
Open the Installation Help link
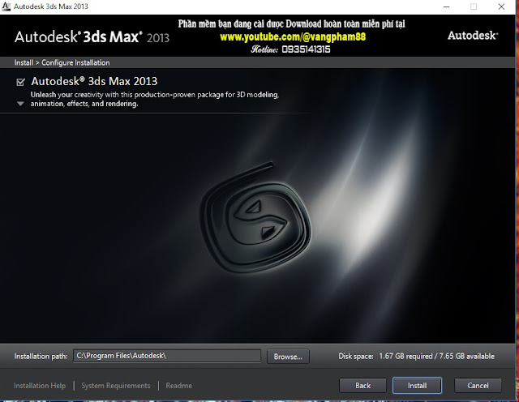(40, 386)
